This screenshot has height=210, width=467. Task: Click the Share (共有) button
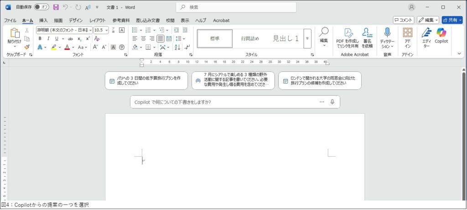pos(451,20)
